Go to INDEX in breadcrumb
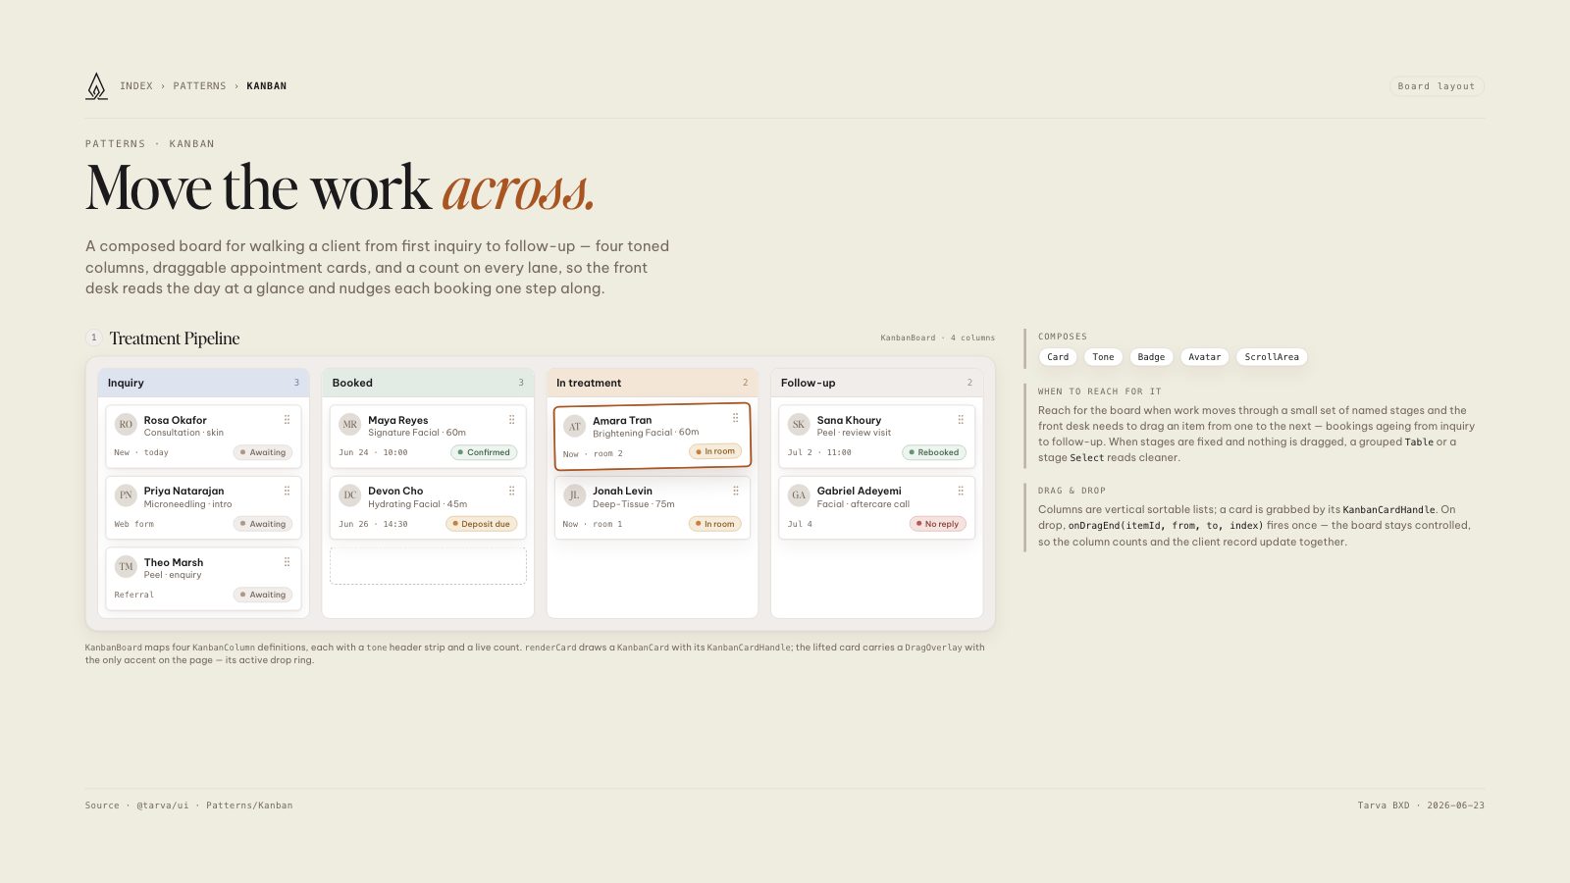1570x883 pixels. pyautogui.click(x=136, y=86)
